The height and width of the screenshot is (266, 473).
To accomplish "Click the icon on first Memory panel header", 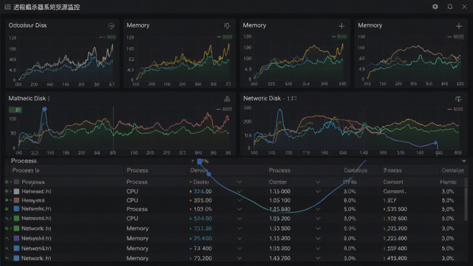I will pos(227,26).
